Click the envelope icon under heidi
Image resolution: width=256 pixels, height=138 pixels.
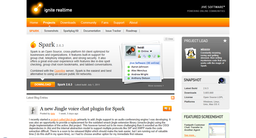tap(154, 56)
